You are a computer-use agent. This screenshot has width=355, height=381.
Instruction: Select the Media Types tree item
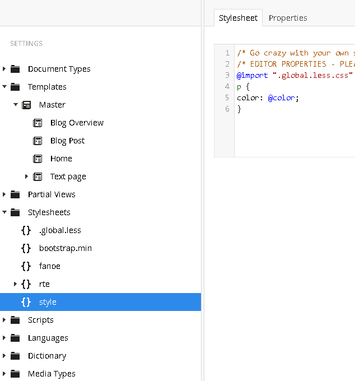(x=52, y=374)
